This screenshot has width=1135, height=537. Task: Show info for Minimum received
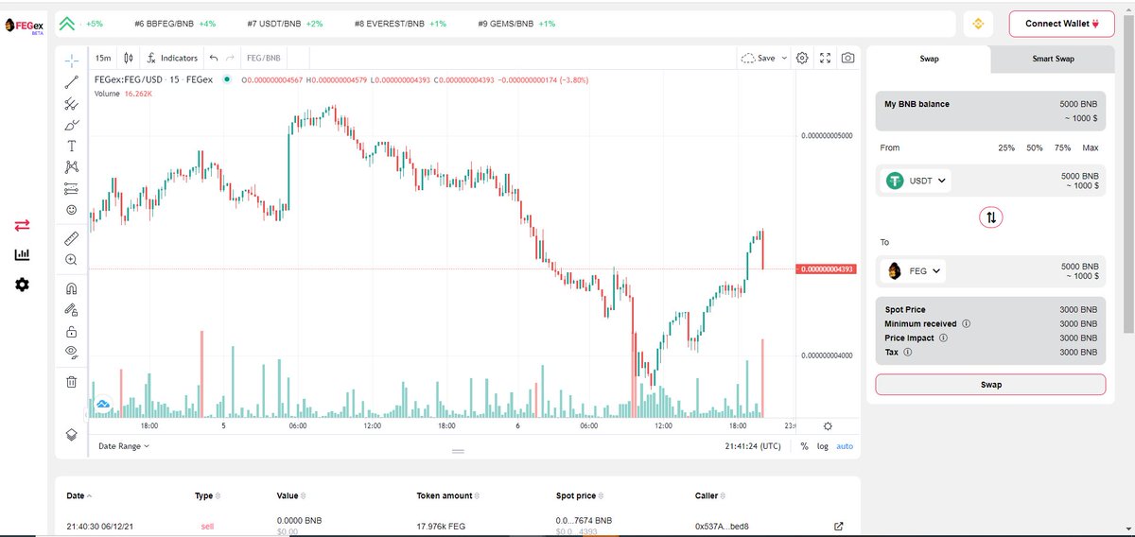click(x=966, y=323)
